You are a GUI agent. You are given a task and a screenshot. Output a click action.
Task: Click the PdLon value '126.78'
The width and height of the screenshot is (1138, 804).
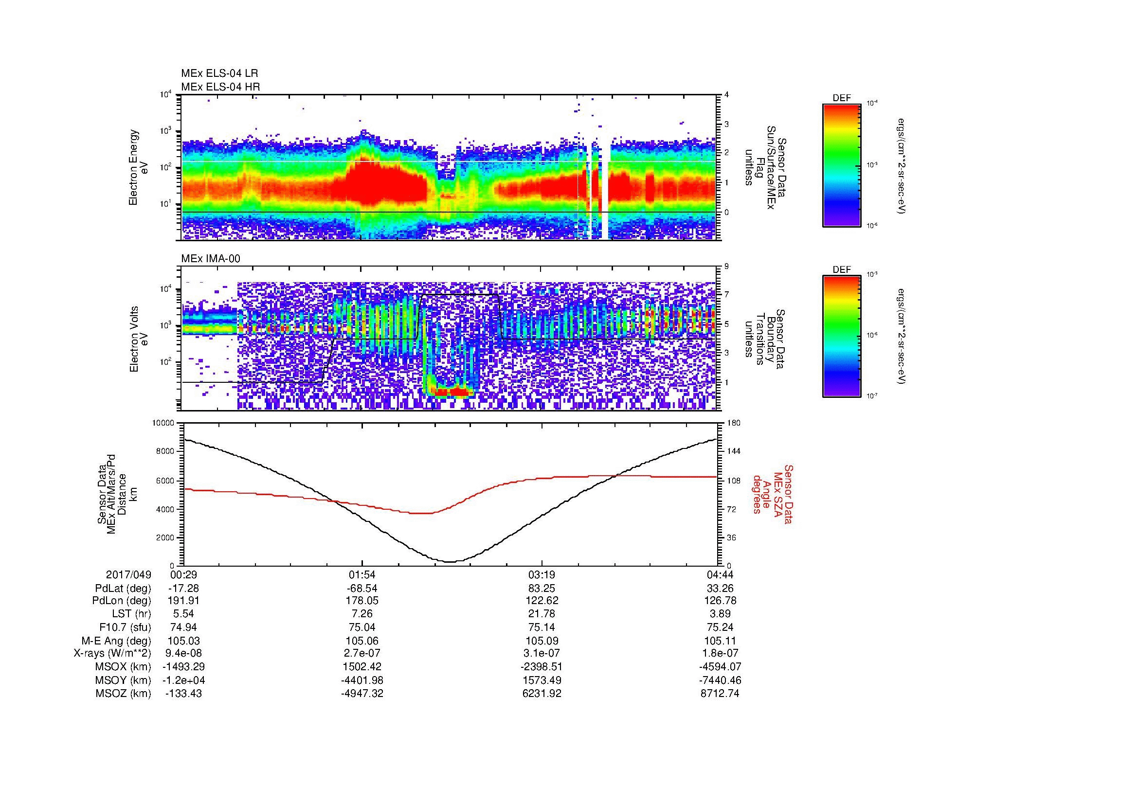coord(721,601)
